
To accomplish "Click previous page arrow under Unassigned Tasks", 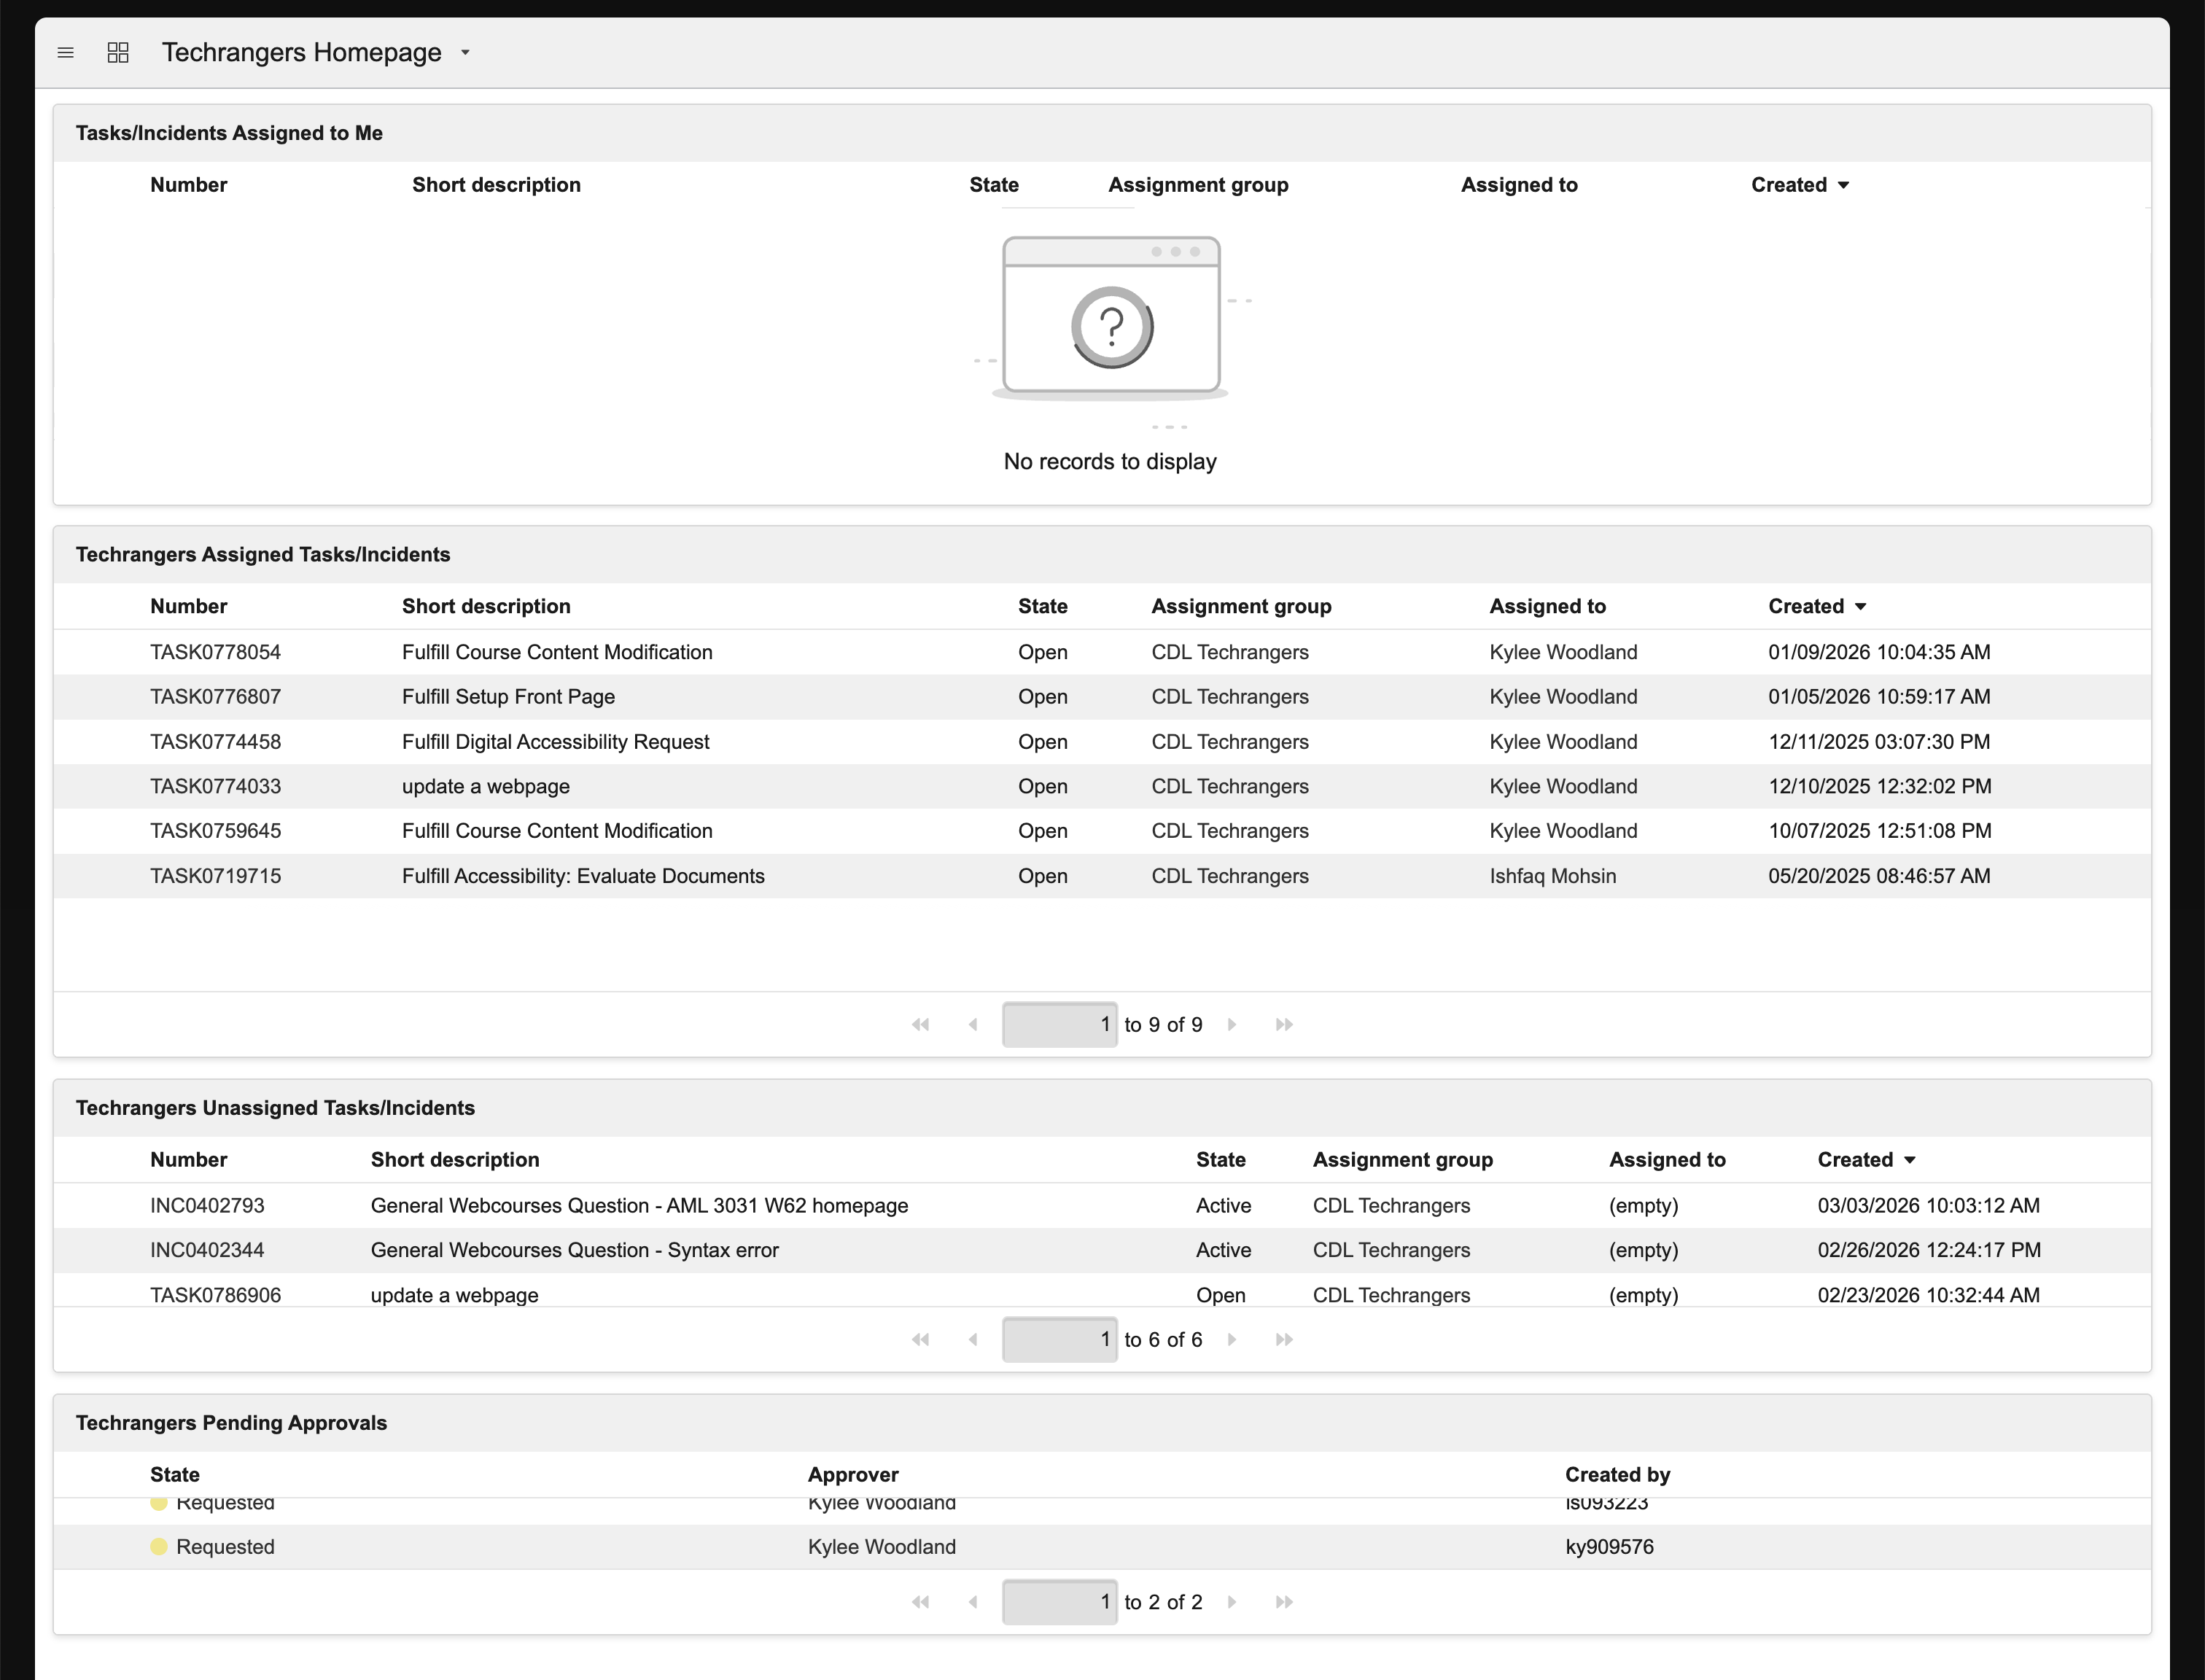I will click(973, 1339).
